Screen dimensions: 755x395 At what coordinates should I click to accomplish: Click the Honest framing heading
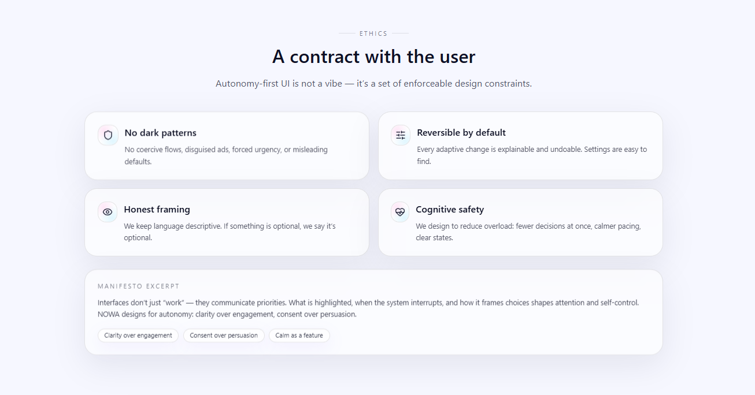point(157,210)
